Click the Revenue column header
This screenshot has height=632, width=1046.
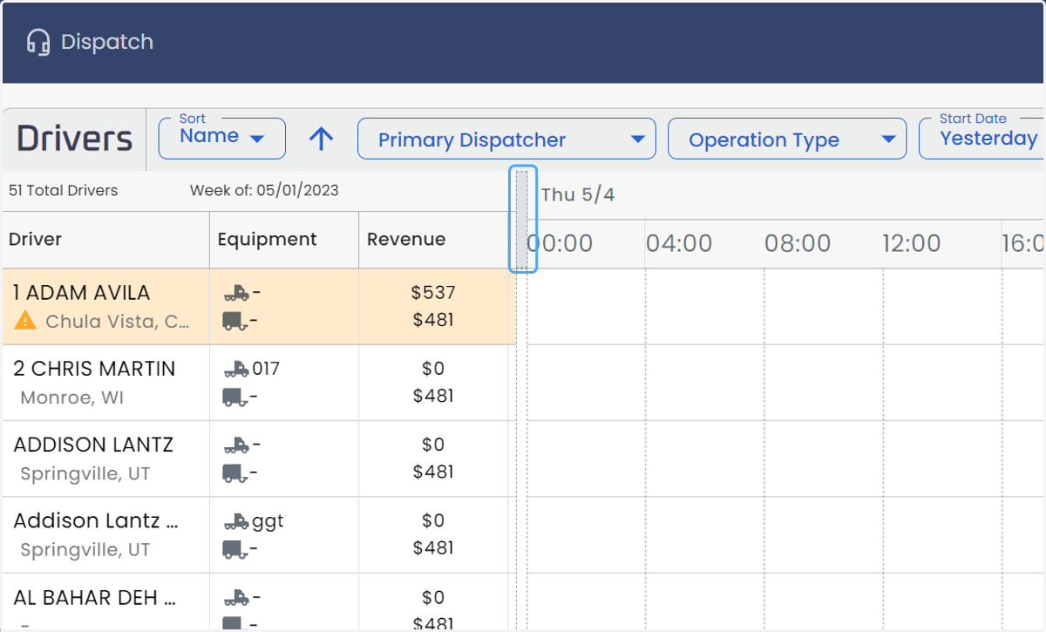pos(433,240)
